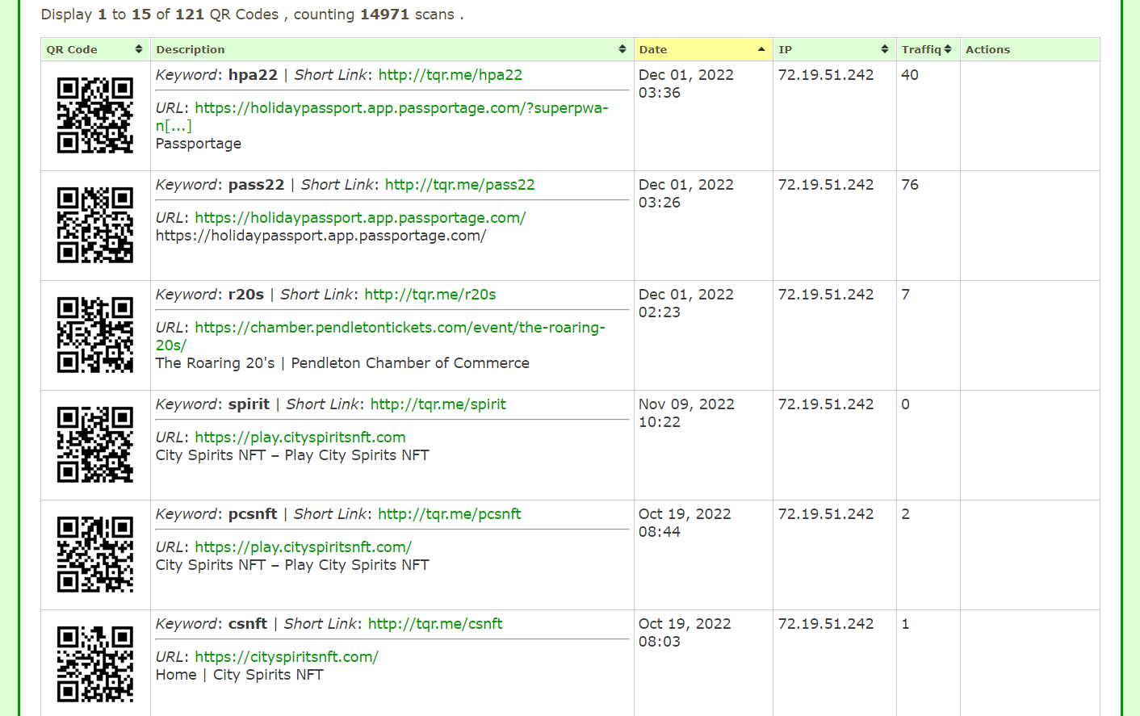Click City Spirits NFT title in pcsnft row
This screenshot has height=716, width=1140.
292,565
